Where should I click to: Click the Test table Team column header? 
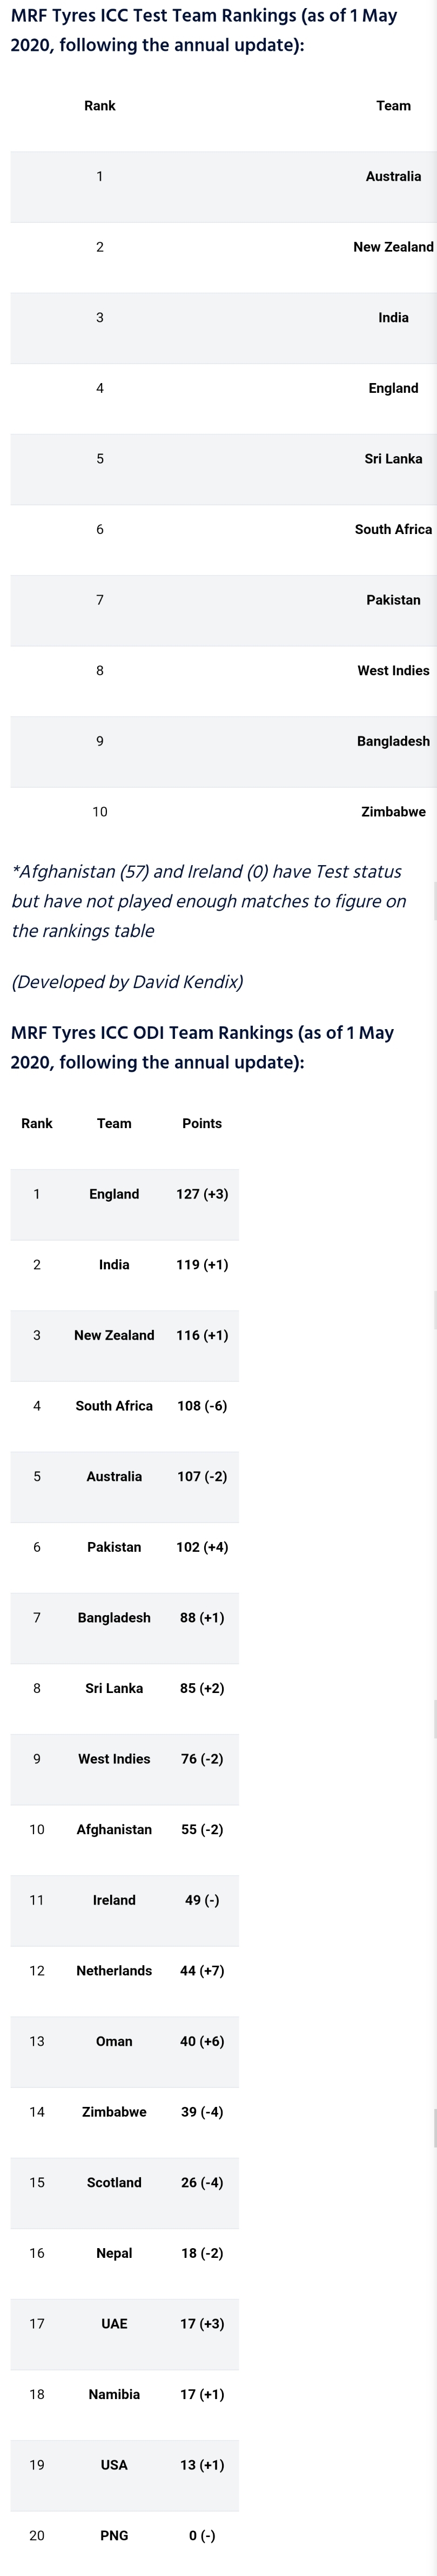pos(393,105)
